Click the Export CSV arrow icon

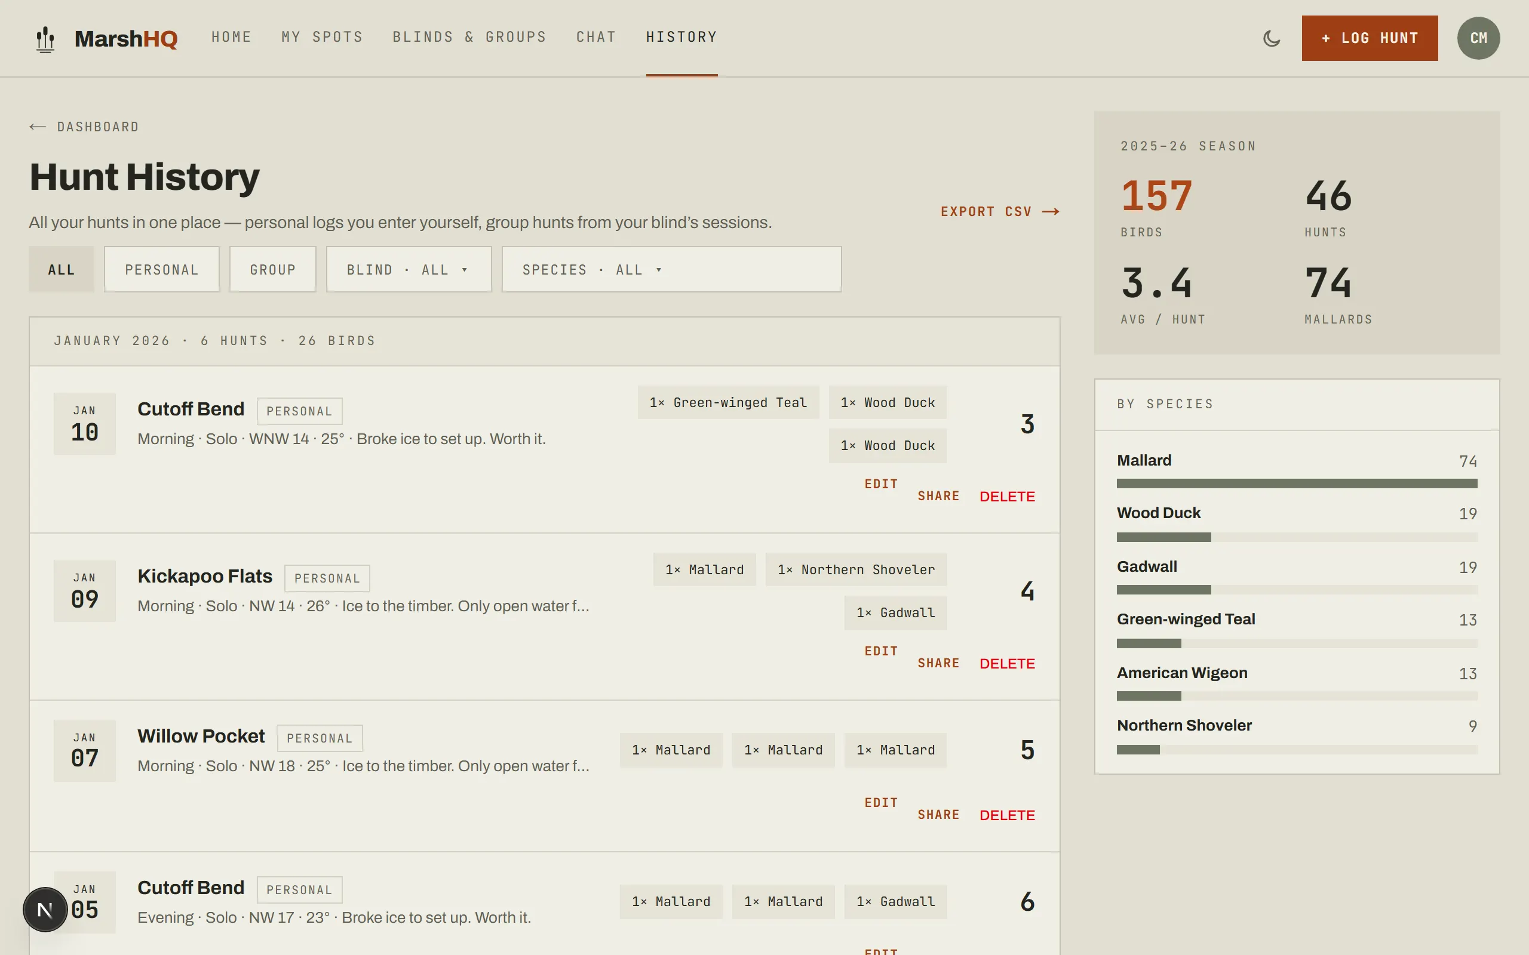coord(1051,211)
